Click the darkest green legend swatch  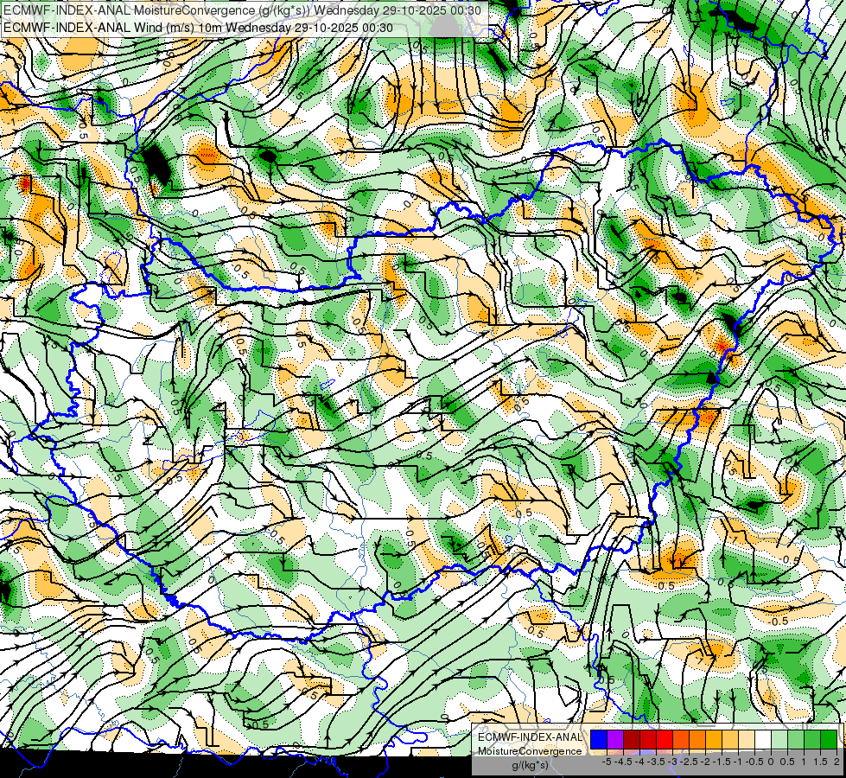[x=829, y=740]
